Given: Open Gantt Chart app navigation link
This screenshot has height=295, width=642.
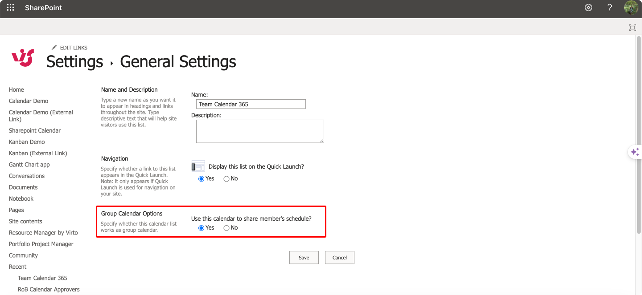Looking at the screenshot, I should [x=29, y=165].
